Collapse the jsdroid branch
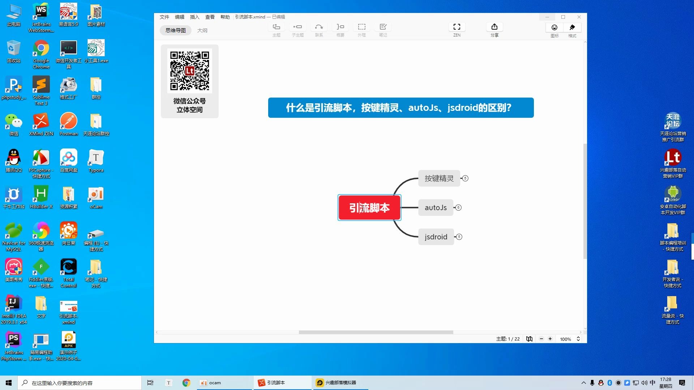 [459, 237]
